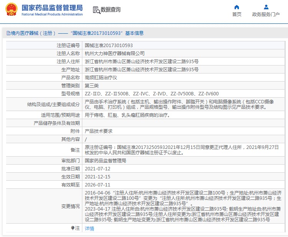Click product name 高频肛肠治疗仪 cell
The height and width of the screenshot is (237, 288).
101,78
